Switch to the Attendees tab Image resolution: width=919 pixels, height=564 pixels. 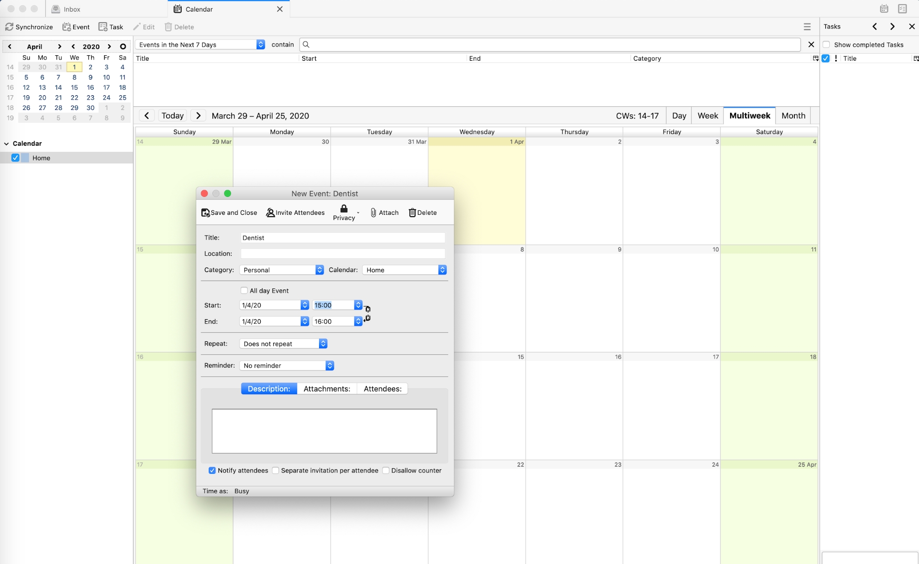coord(382,388)
